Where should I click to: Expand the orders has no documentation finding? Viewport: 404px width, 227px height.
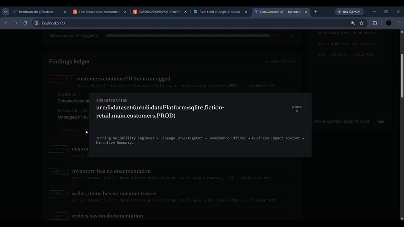(295, 216)
